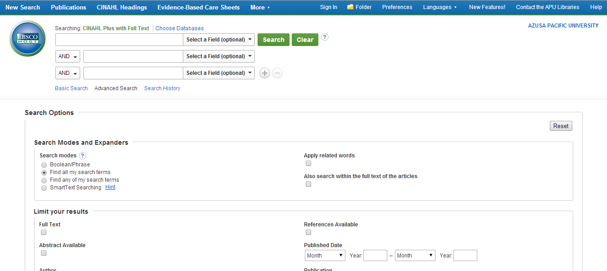Remove a search row with minus icon

(x=277, y=73)
